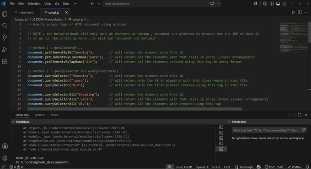Image resolution: width=311 pixels, height=169 pixels.
Task: Toggle the bottom panel visibility
Action: pyautogui.click(x=278, y=4)
